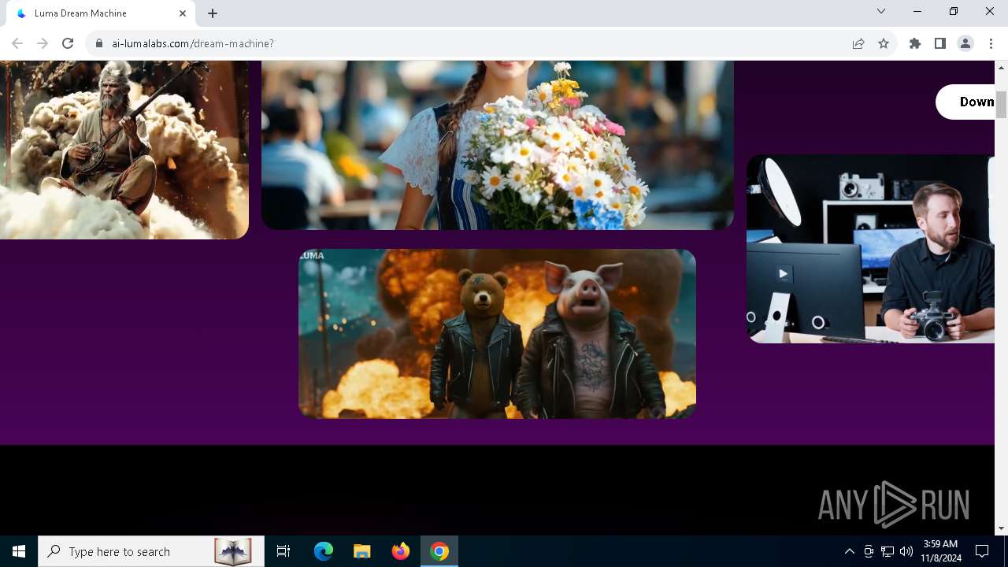Image resolution: width=1008 pixels, height=567 pixels.
Task: Expand the tab search chevron
Action: (x=881, y=11)
